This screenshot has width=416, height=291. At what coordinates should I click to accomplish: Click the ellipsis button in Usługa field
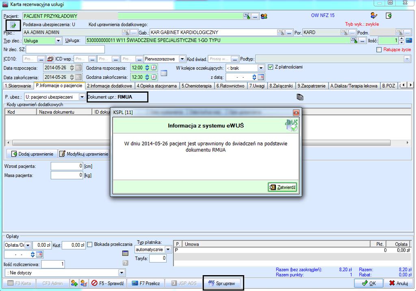362,41
